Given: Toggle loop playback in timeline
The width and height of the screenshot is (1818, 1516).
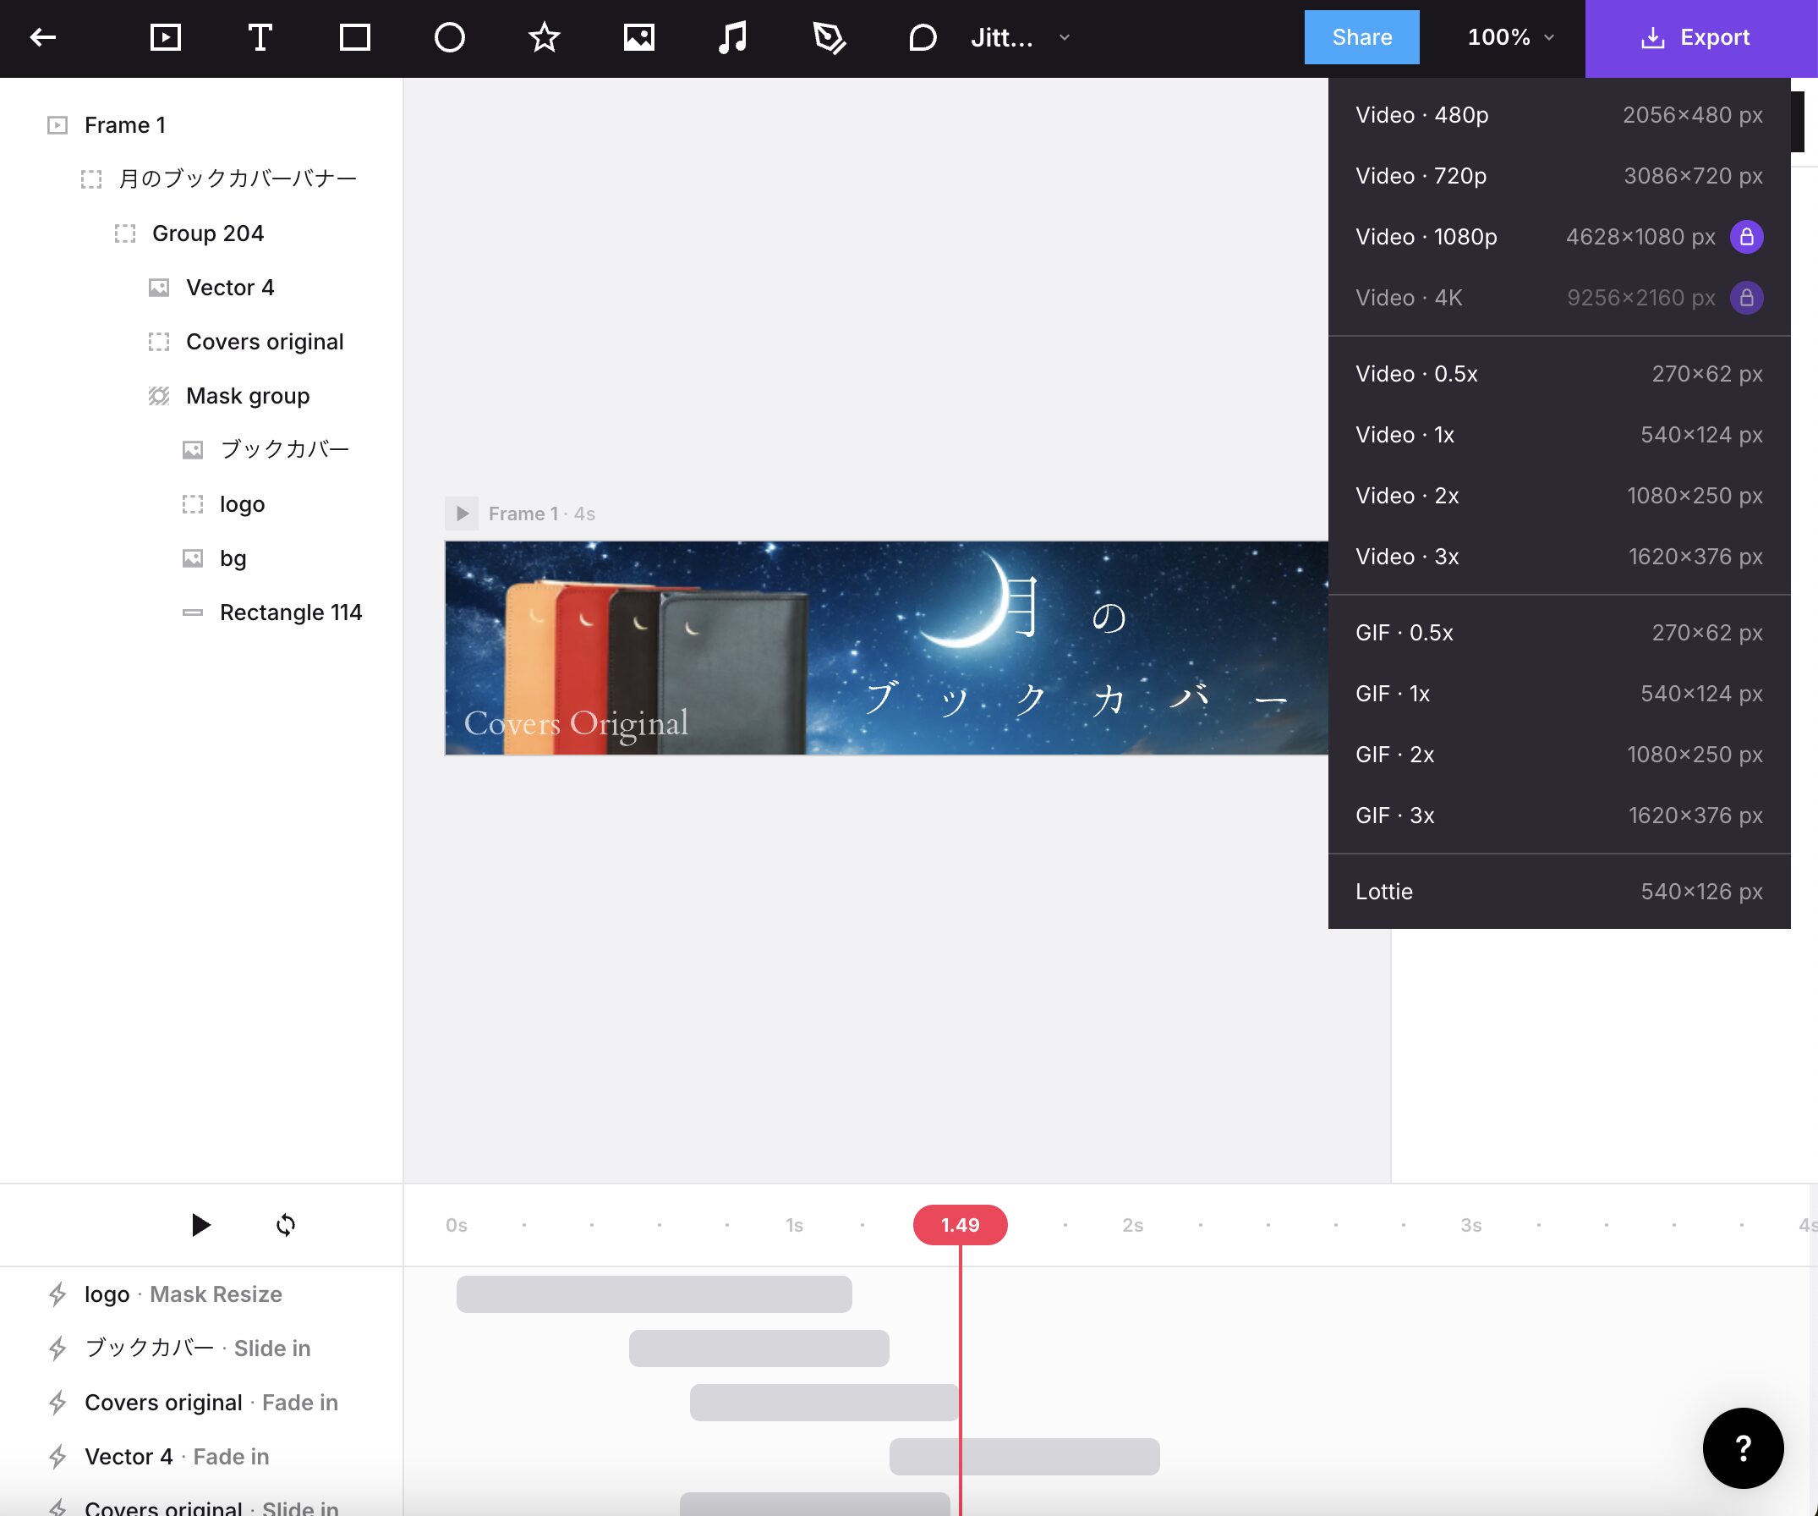Looking at the screenshot, I should [286, 1225].
